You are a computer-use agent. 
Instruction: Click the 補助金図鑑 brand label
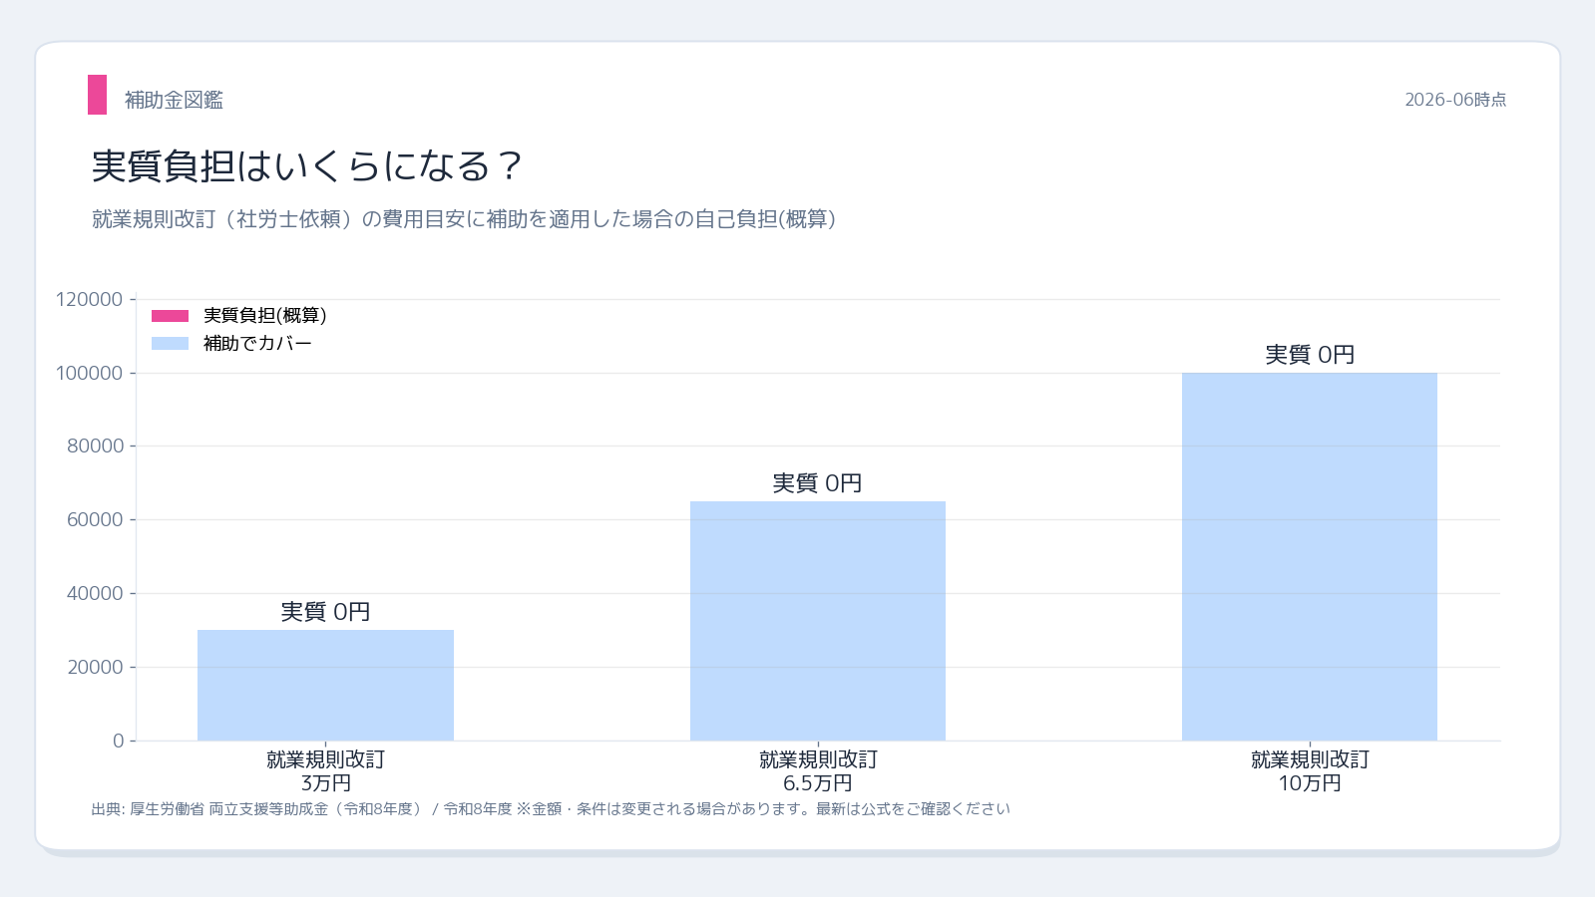[174, 100]
